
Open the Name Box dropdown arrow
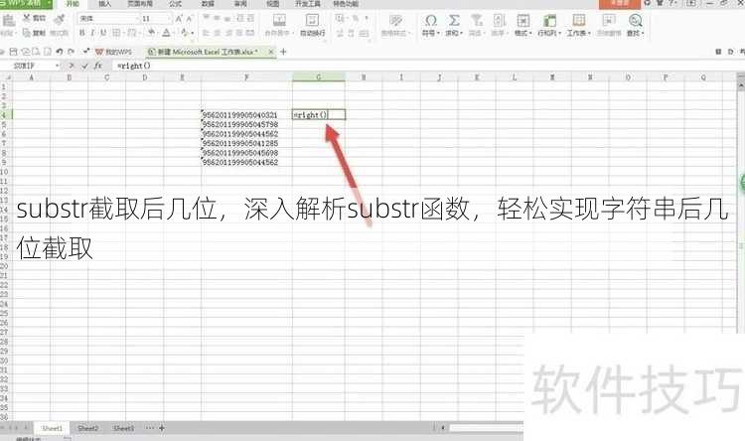pos(58,66)
